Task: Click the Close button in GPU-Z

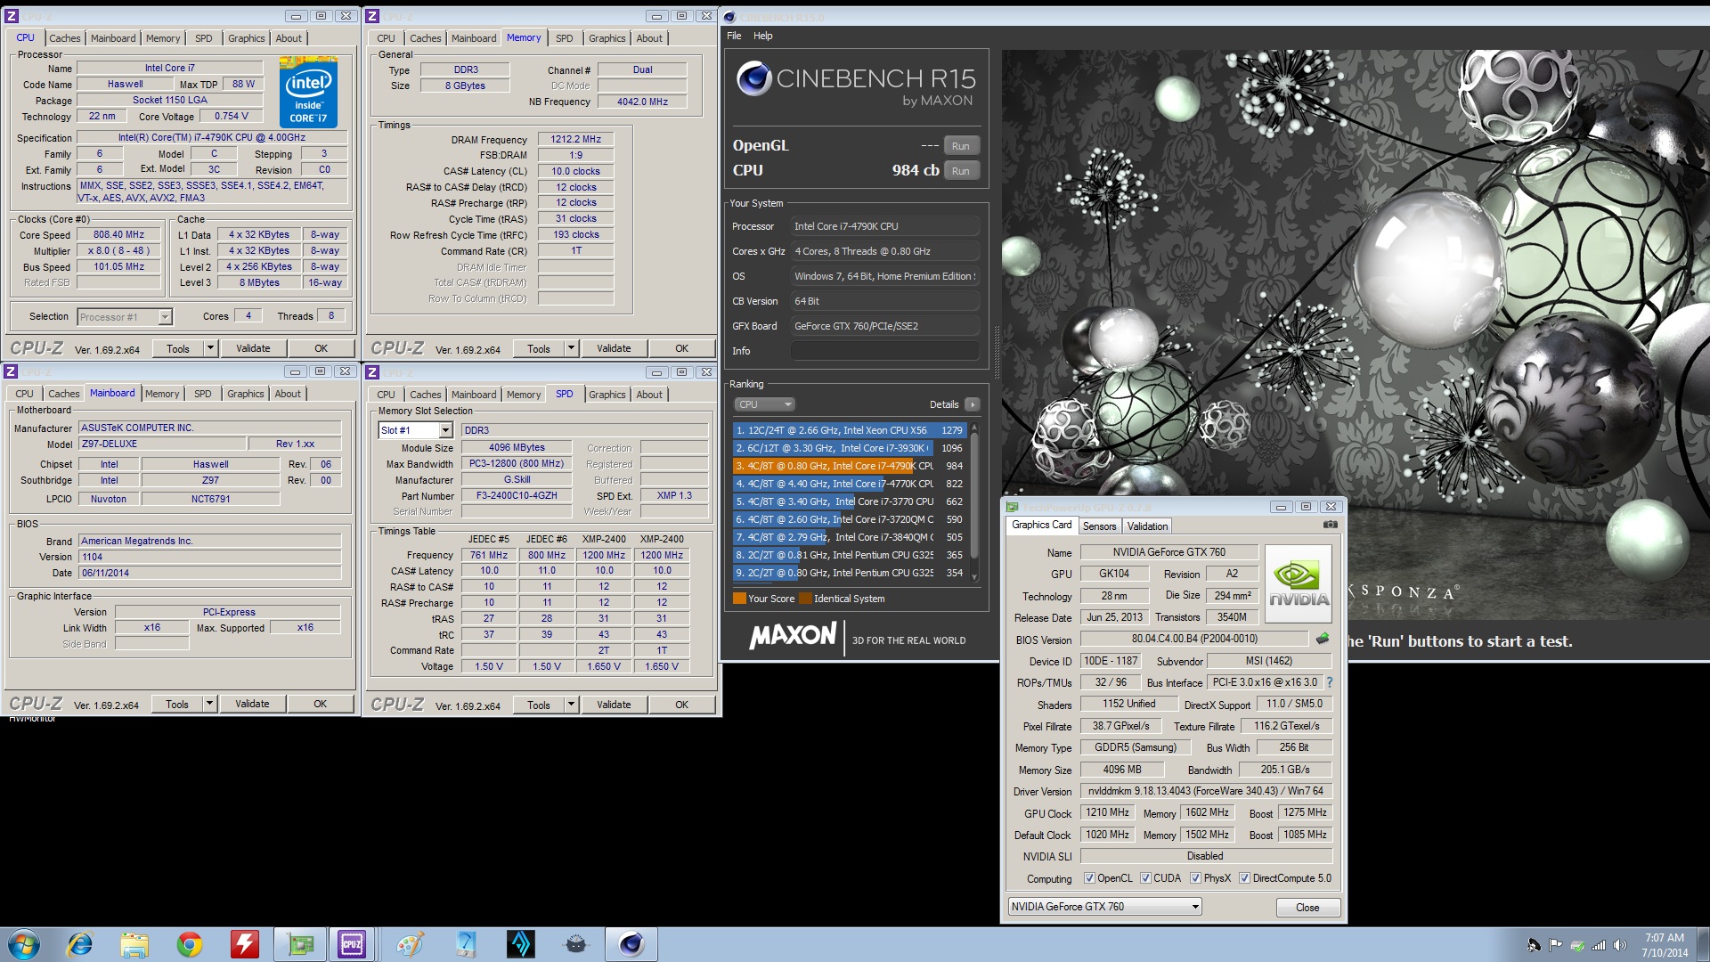Action: [x=1307, y=908]
